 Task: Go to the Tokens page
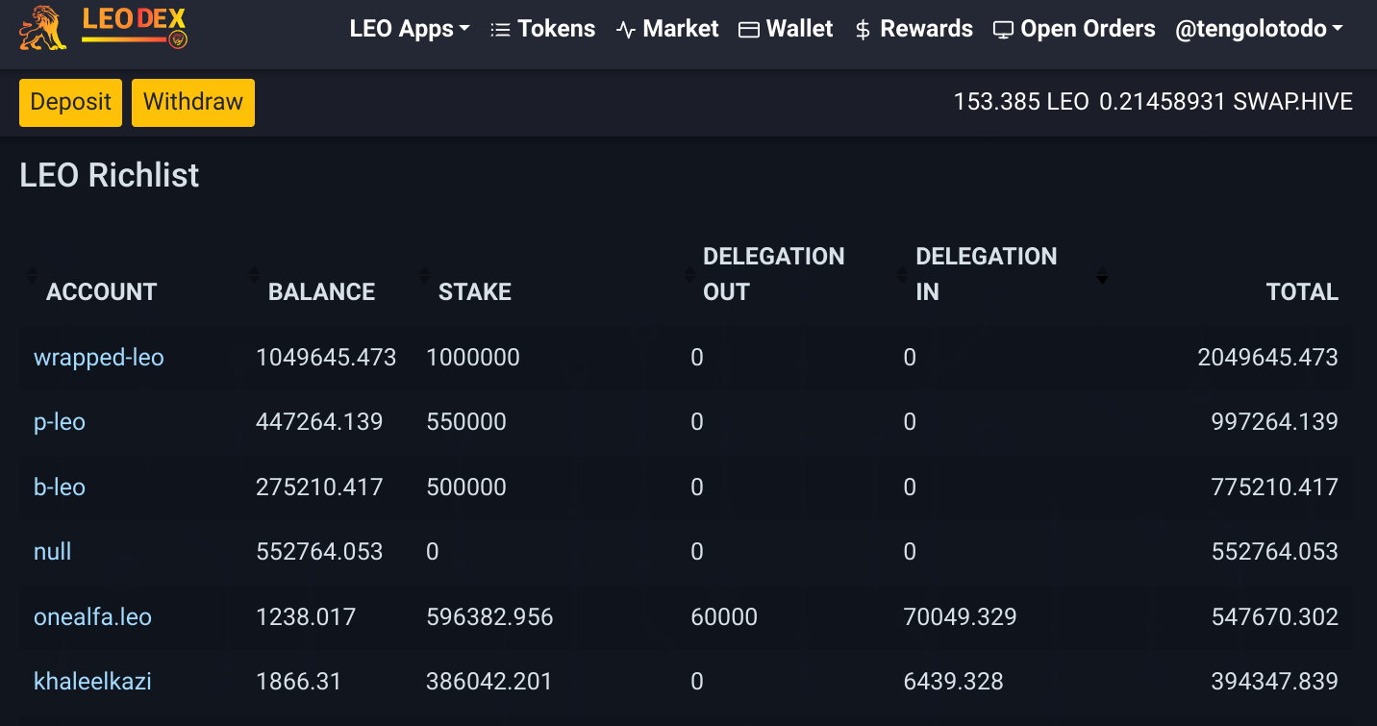542,29
